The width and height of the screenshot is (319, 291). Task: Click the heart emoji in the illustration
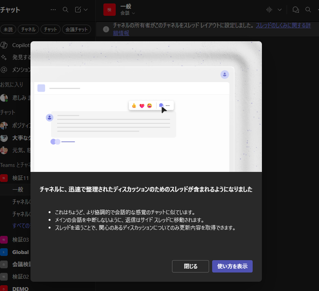[x=142, y=106]
